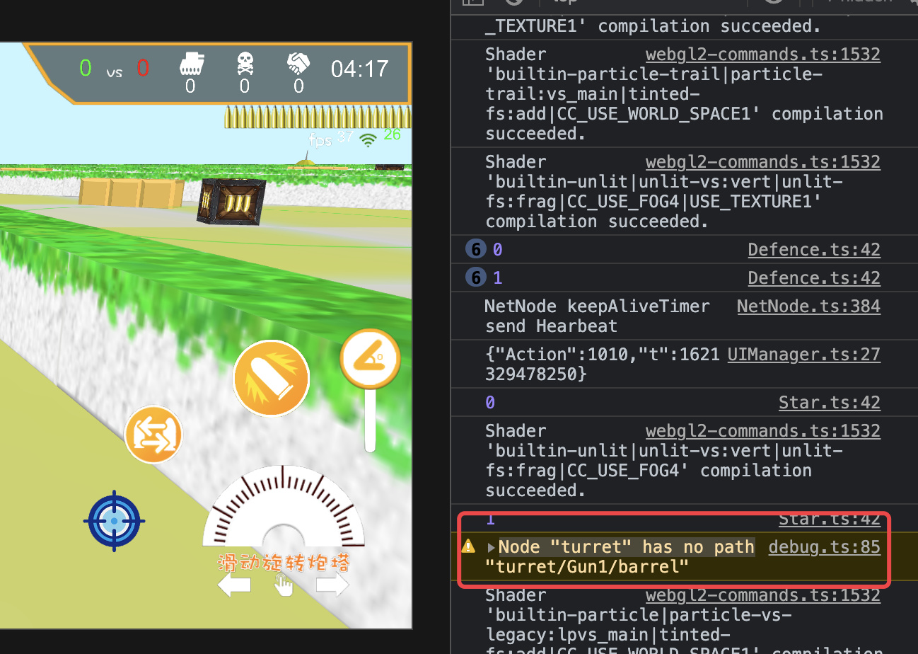The height and width of the screenshot is (654, 918).
Task: Open Star.ts:42 link on the 0 row
Action: (830, 402)
